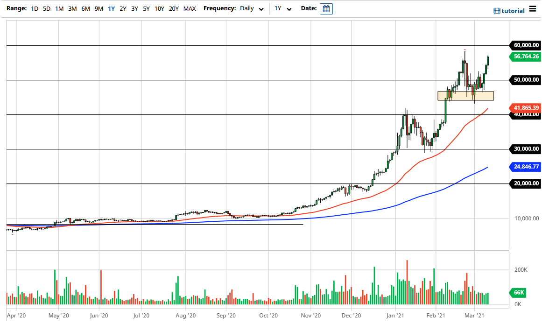Open the Daily frequency chevron arrow

(261, 9)
